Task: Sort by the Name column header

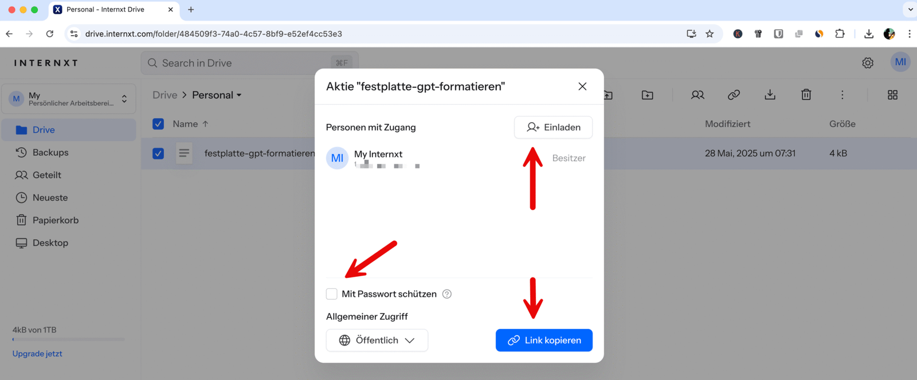Action: (190, 124)
